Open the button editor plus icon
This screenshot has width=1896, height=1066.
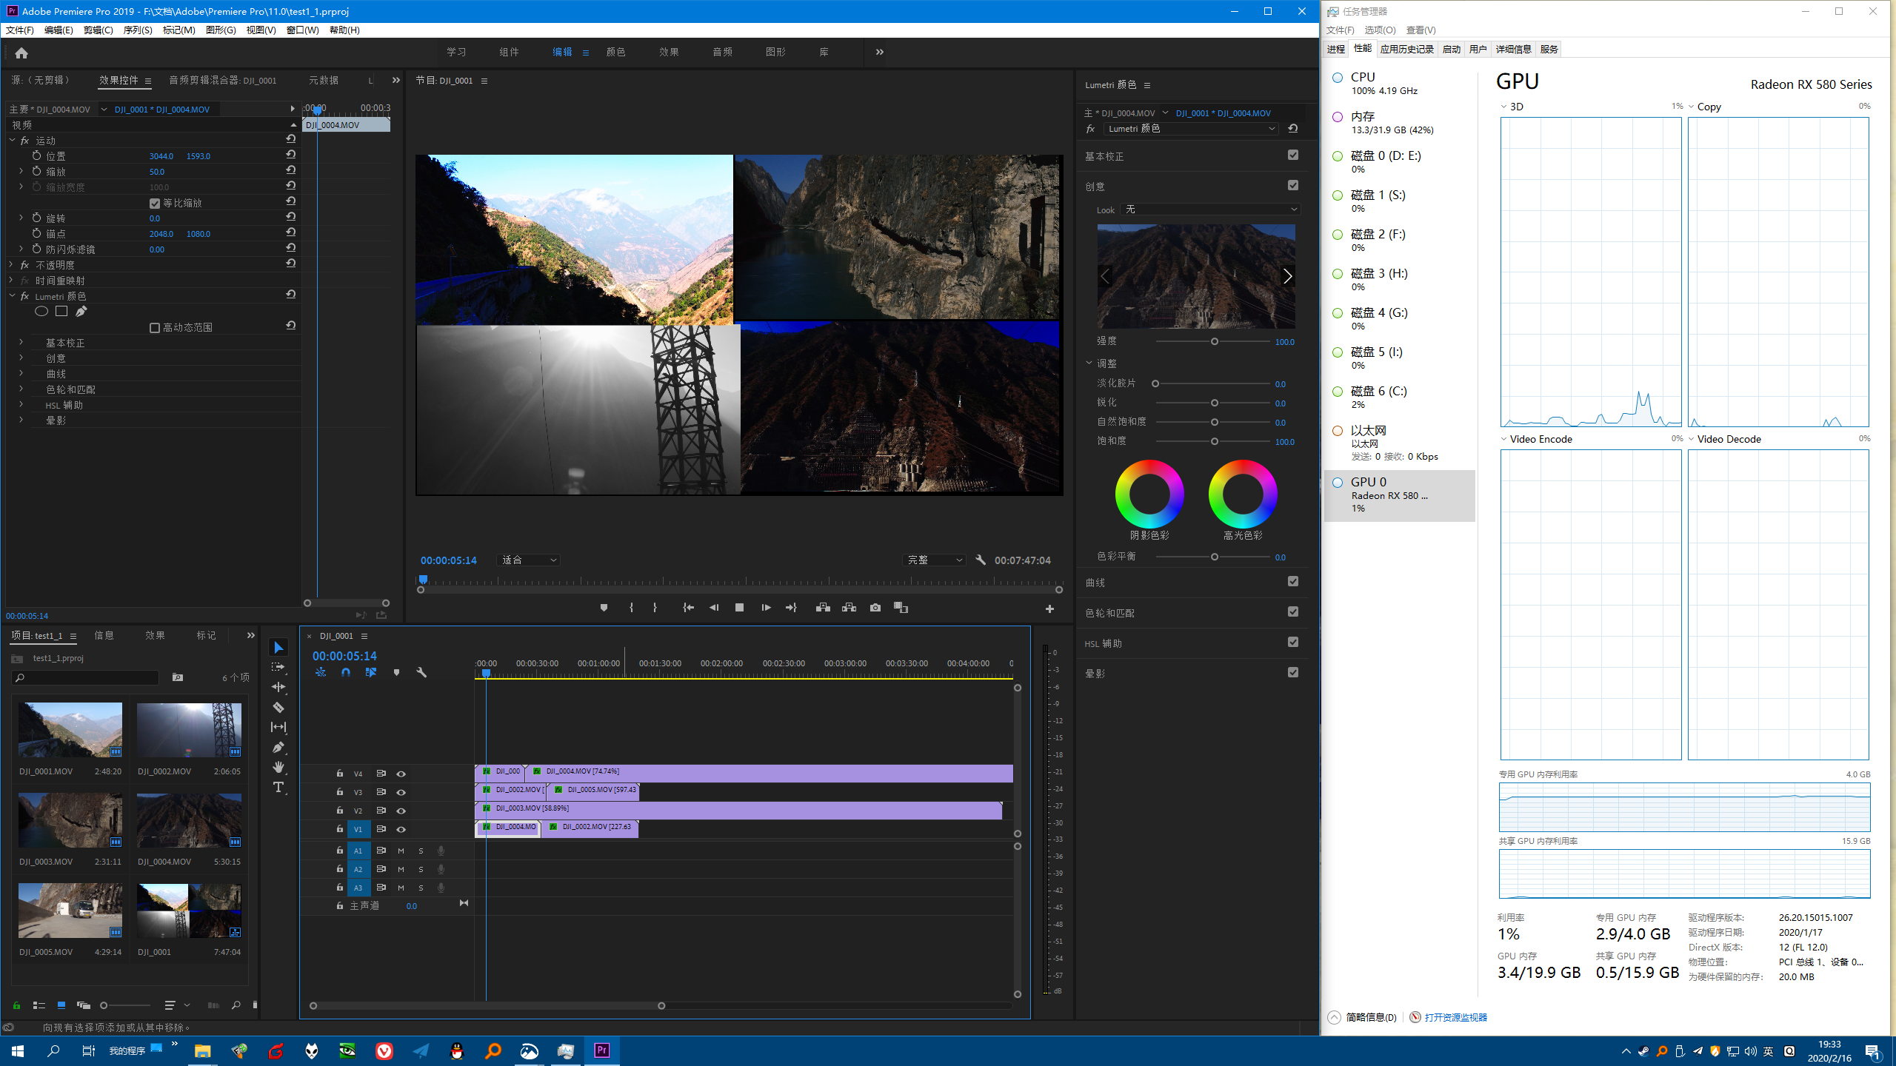(x=1049, y=609)
